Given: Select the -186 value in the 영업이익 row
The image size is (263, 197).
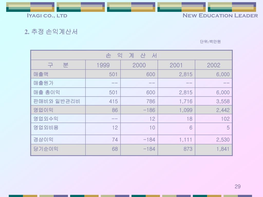Looking at the screenshot, I should (149, 110).
